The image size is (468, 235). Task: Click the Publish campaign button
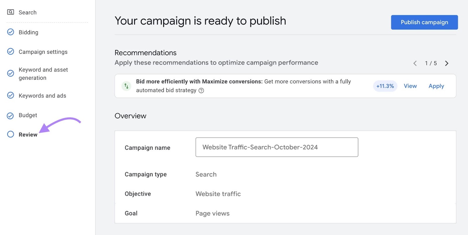424,22
